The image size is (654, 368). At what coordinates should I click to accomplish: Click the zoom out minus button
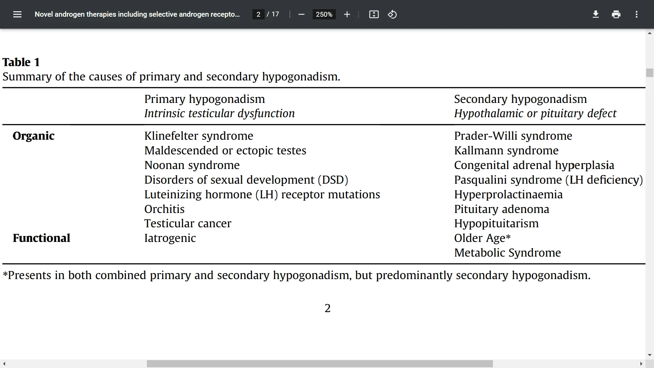[301, 14]
